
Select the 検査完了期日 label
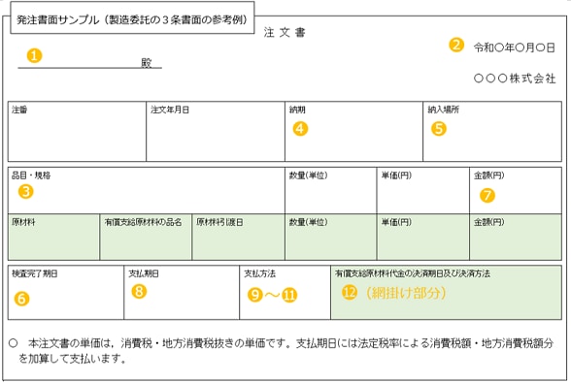click(35, 273)
